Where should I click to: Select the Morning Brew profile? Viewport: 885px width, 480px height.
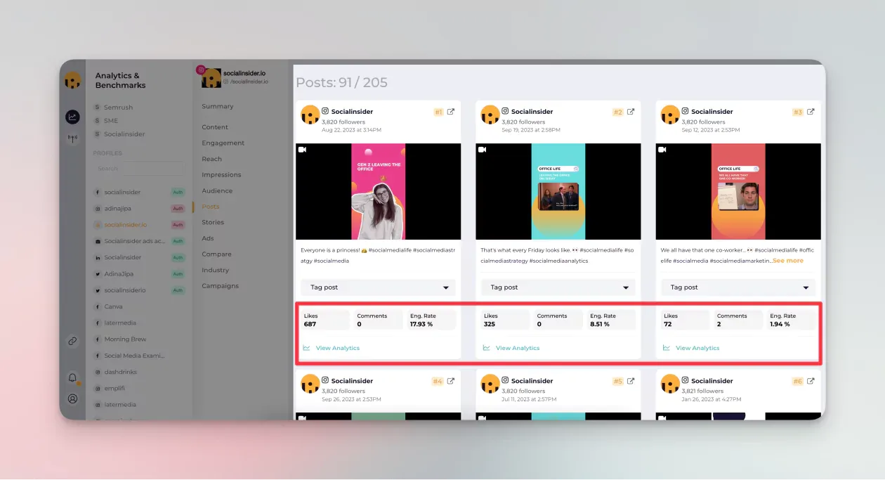click(125, 339)
